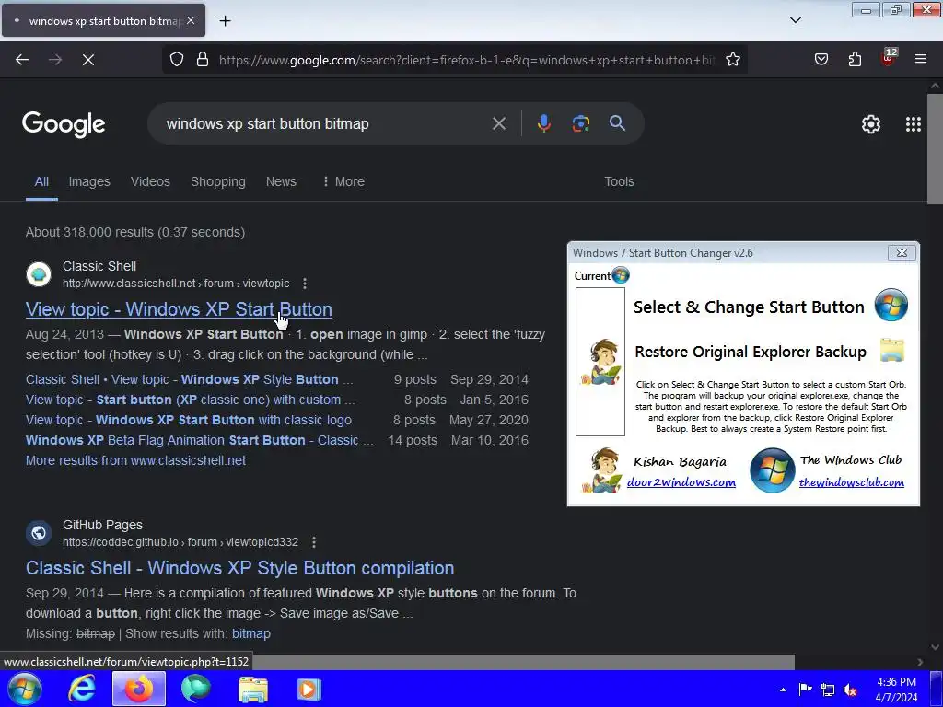Visit the thewindowsclub.com link

tap(851, 482)
